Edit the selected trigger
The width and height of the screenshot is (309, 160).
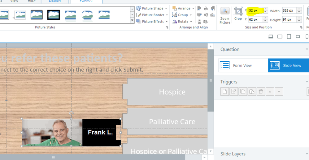click(234, 92)
